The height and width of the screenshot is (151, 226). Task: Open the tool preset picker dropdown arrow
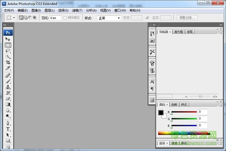point(14,18)
